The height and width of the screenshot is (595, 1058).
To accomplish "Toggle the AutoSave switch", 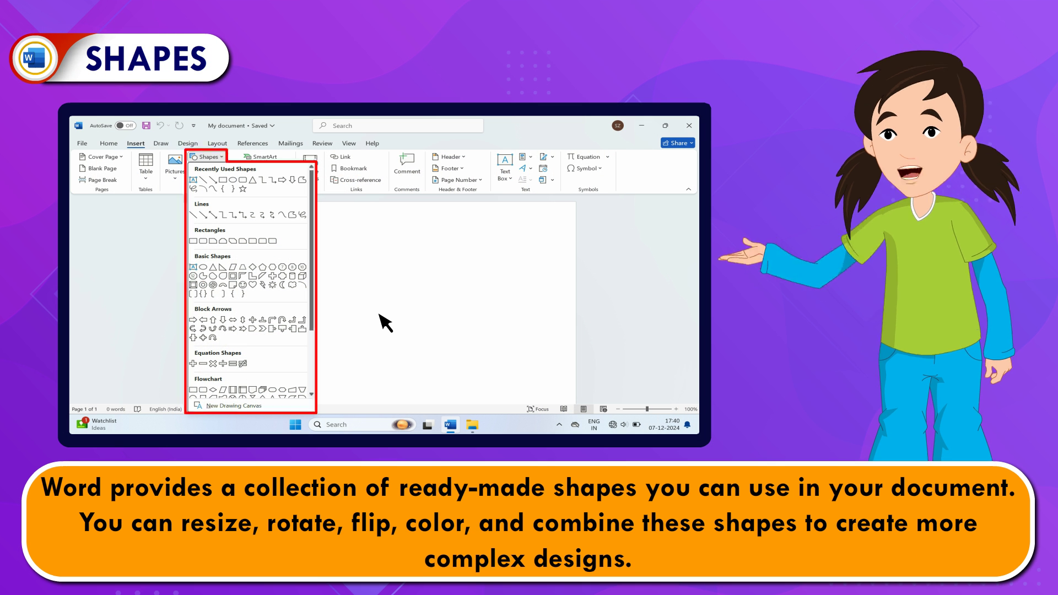I will click(x=126, y=126).
